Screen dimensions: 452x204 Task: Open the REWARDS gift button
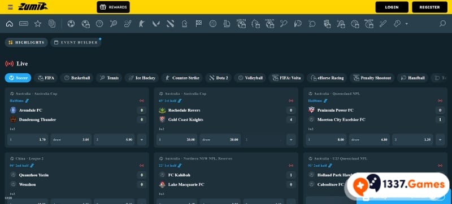pos(114,7)
